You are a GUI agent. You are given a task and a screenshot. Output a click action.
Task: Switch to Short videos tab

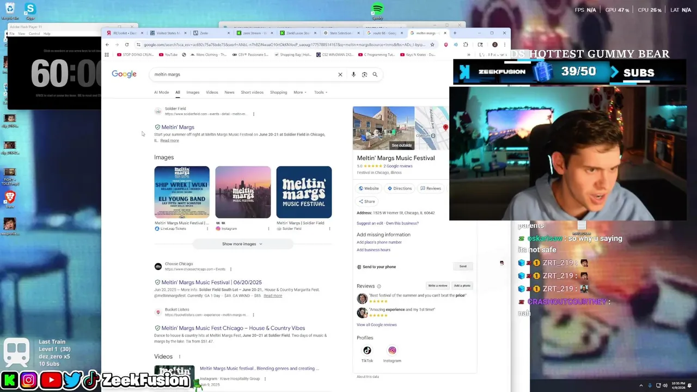252,93
